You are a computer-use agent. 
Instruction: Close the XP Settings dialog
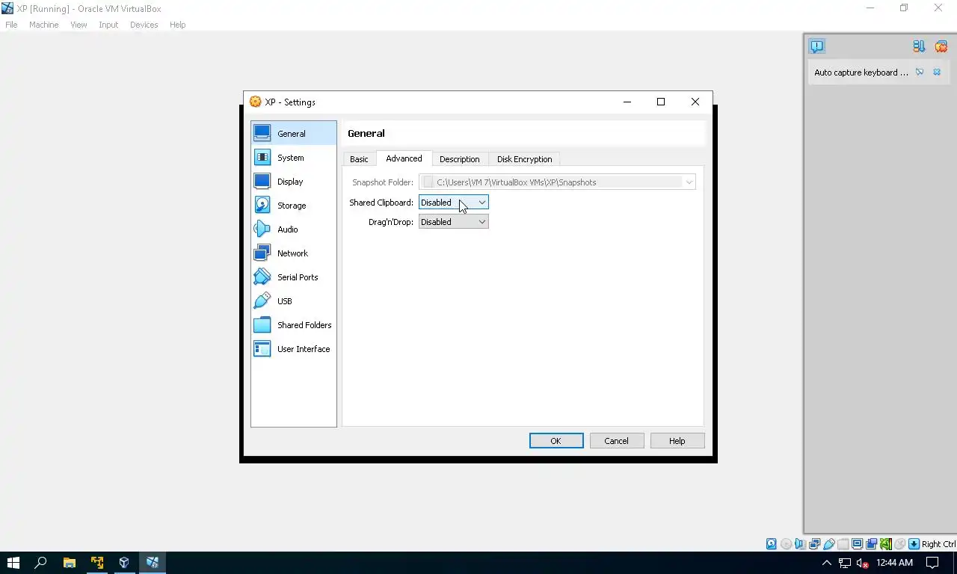tap(695, 102)
